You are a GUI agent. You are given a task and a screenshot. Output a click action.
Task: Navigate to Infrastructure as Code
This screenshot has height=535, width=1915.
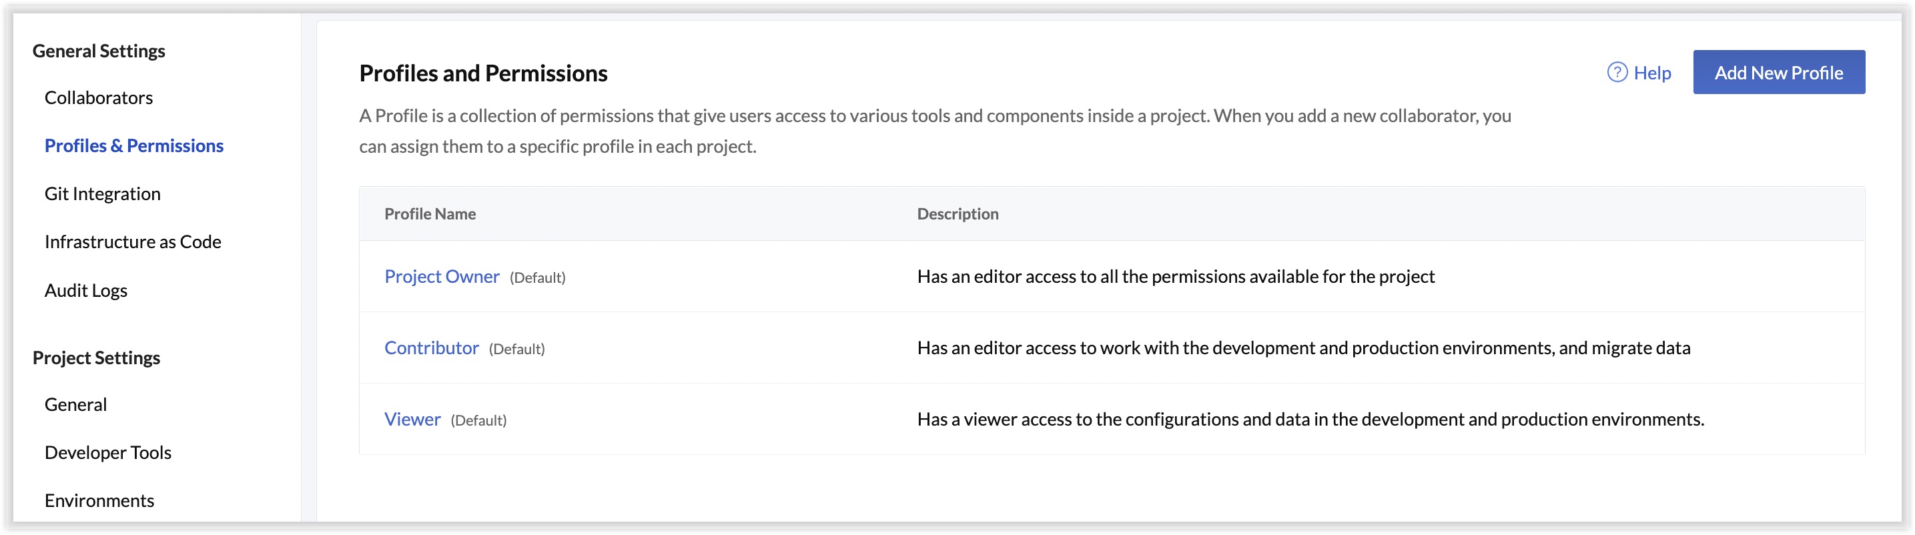point(132,241)
